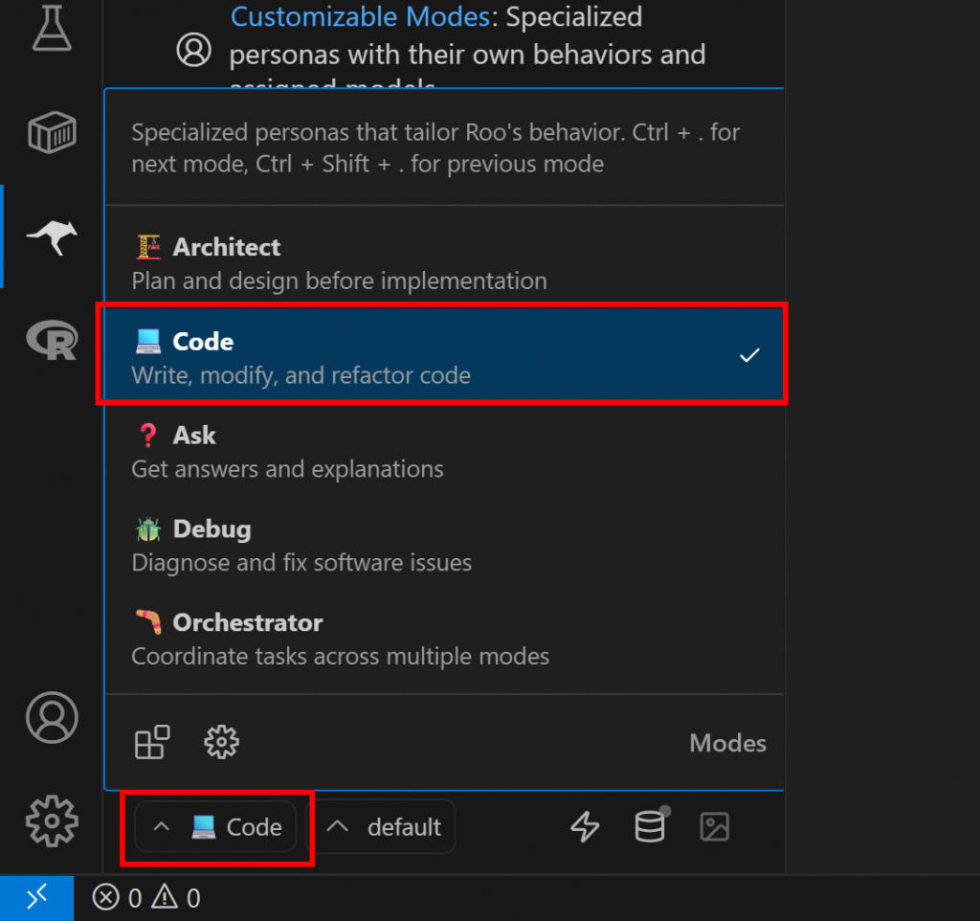Viewport: 980px width, 921px height.
Task: Click the Customizable Modes link
Action: pos(361,16)
